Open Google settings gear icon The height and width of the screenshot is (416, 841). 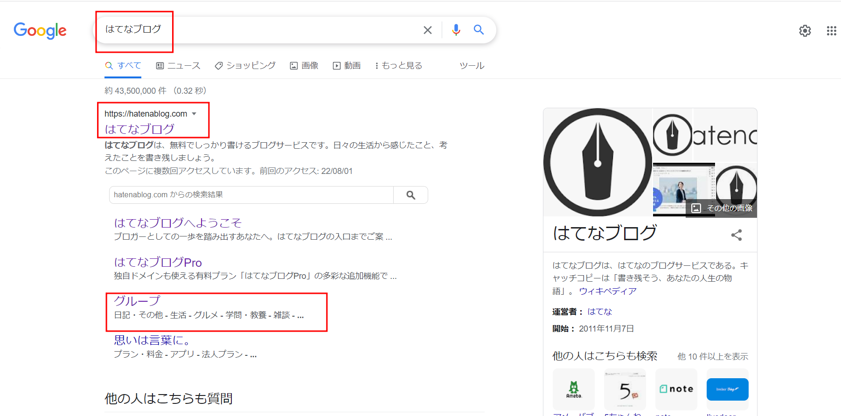pyautogui.click(x=805, y=31)
